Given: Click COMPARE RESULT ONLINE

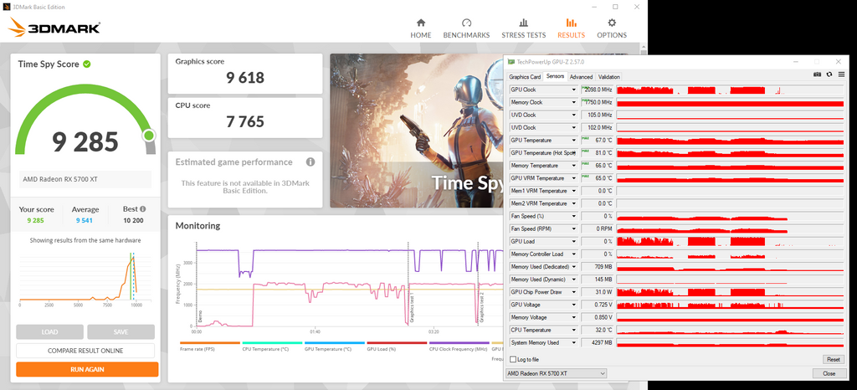Looking at the screenshot, I should [85, 351].
